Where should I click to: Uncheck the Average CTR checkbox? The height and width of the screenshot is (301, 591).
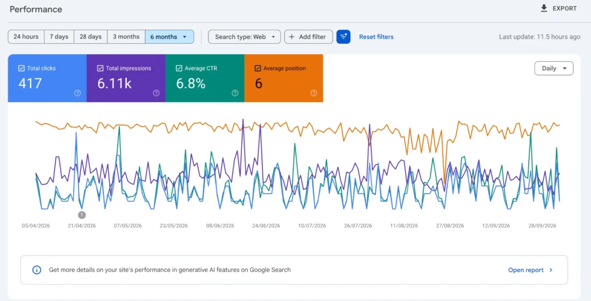point(179,68)
